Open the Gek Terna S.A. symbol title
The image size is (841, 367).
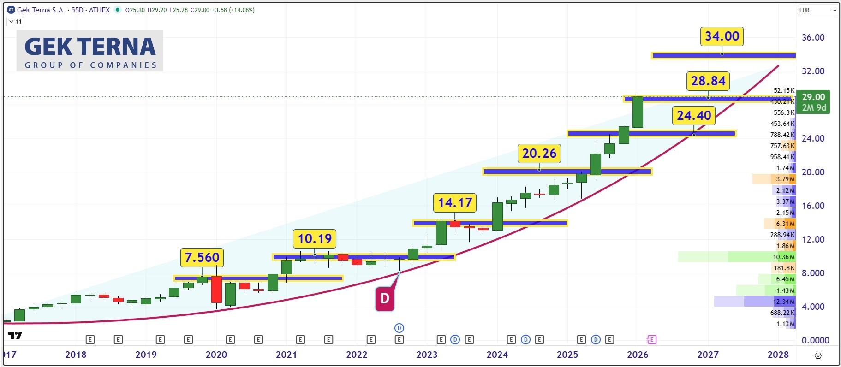pos(41,10)
